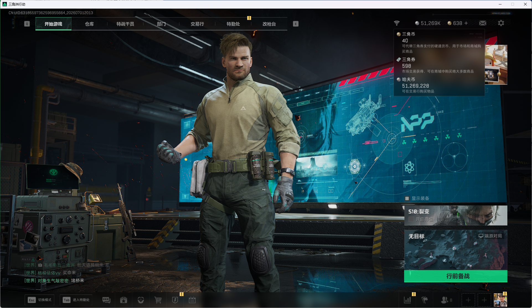Switch to the 仓库 tab

[x=89, y=24]
